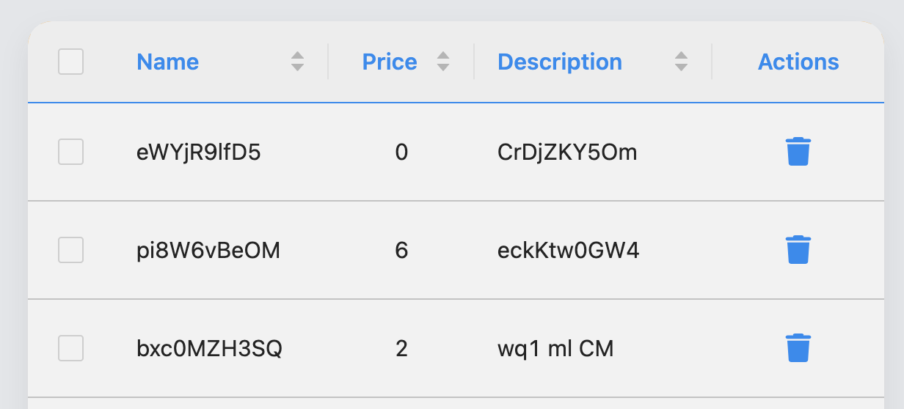Tick the checkbox beside bxc0MZH3SQ

[x=70, y=348]
